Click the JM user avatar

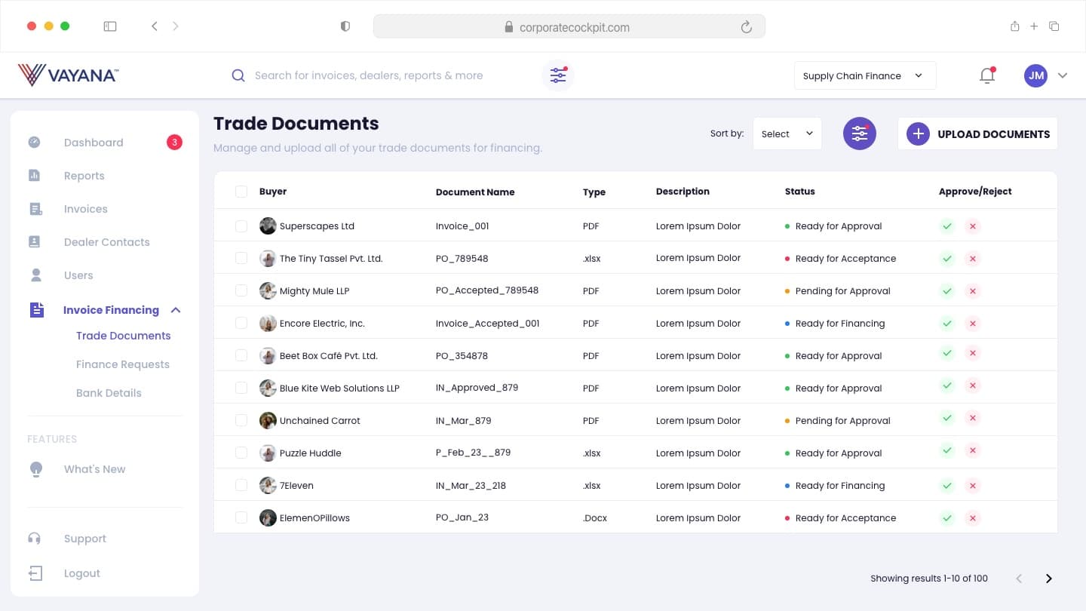1035,75
